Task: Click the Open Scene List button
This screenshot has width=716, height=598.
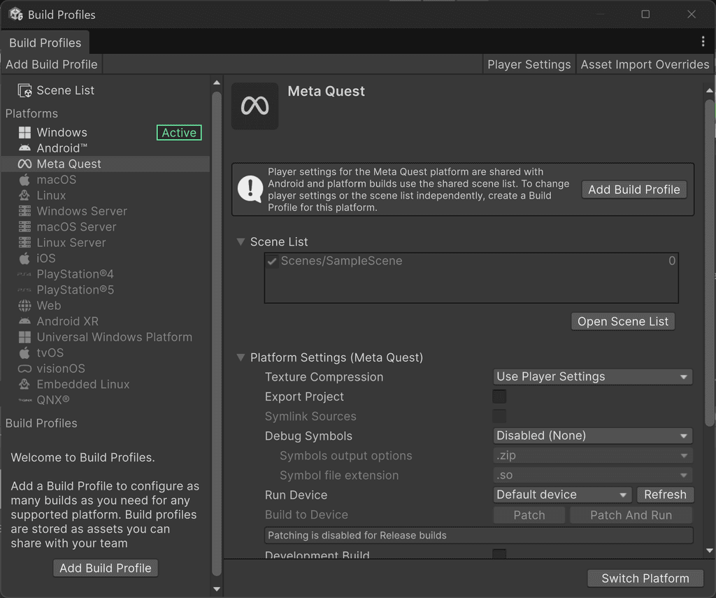Action: tap(623, 322)
